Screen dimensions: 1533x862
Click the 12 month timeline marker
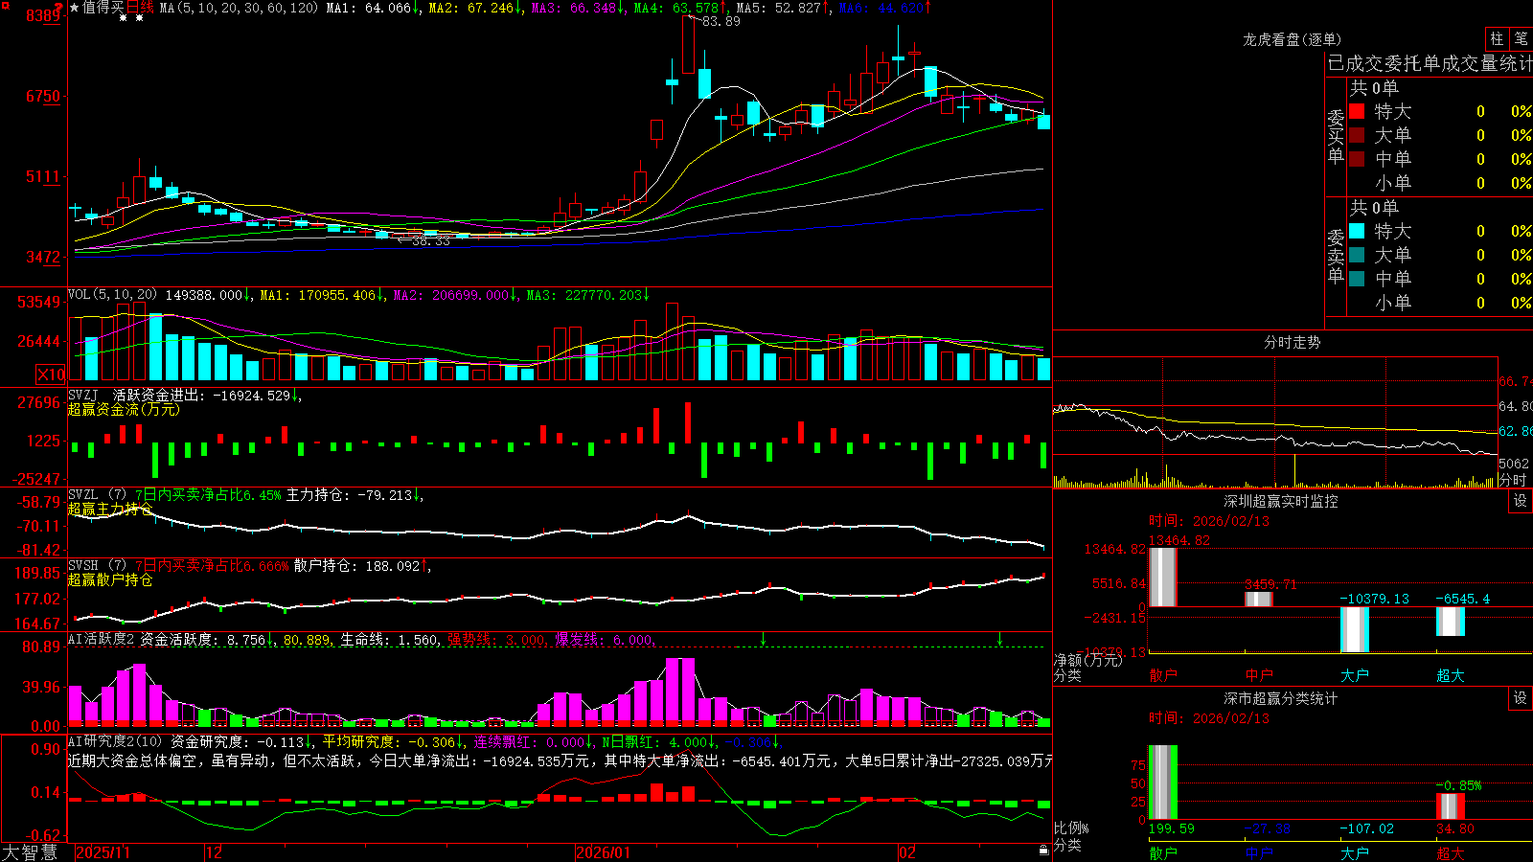click(x=215, y=852)
